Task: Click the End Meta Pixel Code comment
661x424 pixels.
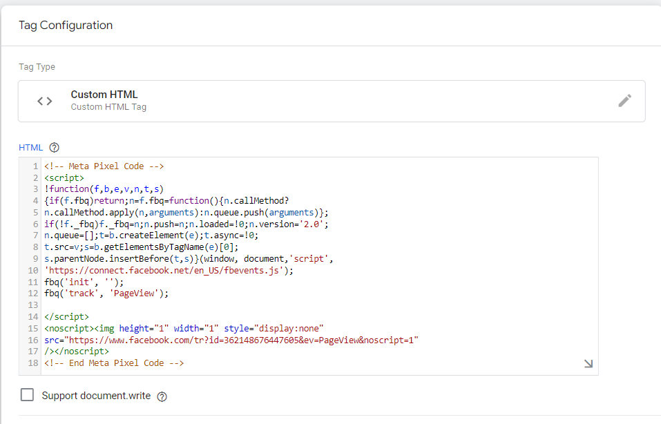Action: point(114,363)
